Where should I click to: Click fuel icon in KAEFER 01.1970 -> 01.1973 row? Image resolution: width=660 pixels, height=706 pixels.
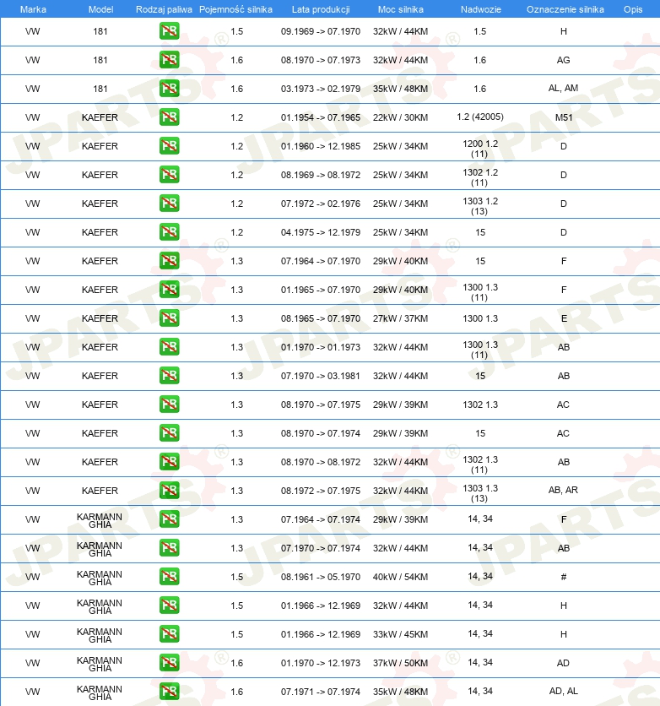169,347
